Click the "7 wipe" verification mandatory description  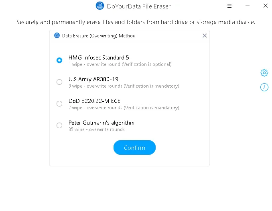tap(124, 108)
